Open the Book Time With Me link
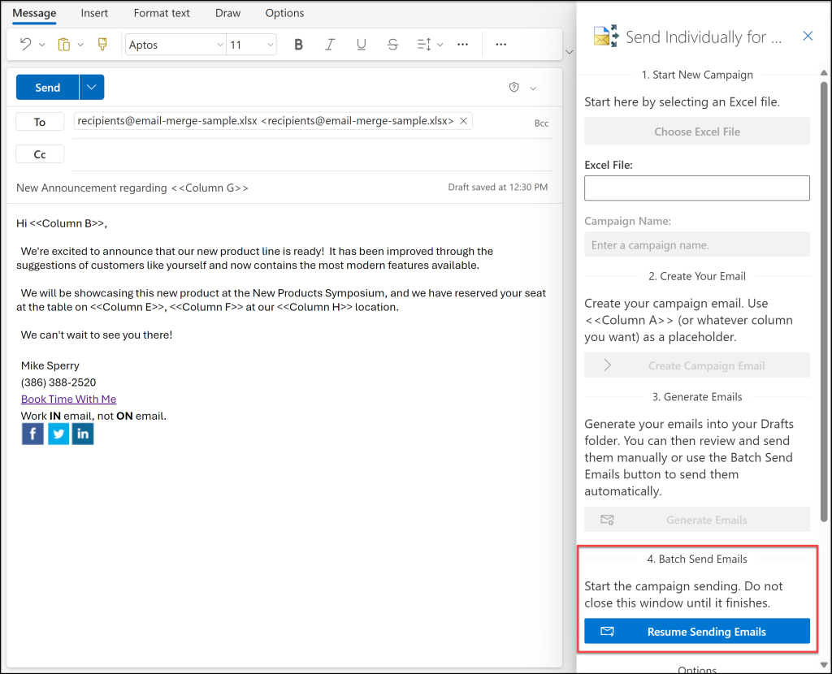Image resolution: width=832 pixels, height=674 pixels. [x=68, y=400]
